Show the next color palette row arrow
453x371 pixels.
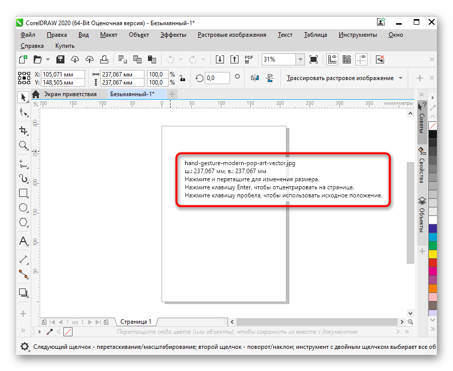coord(432,320)
